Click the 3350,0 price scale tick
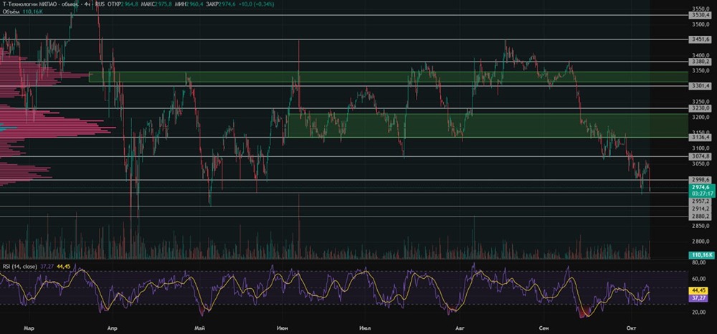 click(x=701, y=71)
